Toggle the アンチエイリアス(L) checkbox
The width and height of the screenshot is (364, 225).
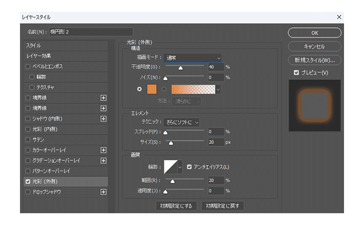[189, 167]
